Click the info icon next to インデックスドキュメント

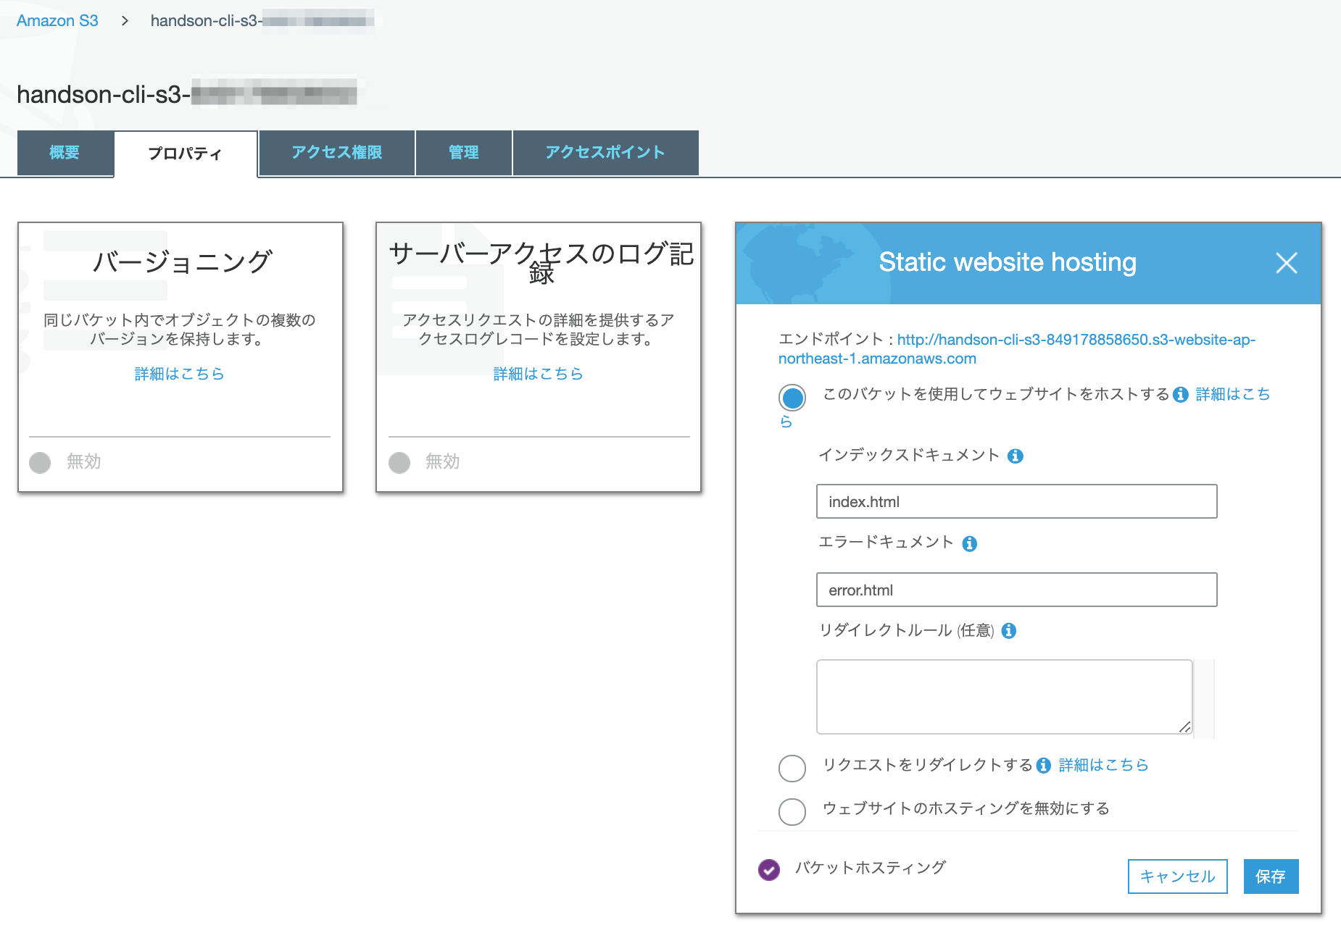coord(1016,456)
